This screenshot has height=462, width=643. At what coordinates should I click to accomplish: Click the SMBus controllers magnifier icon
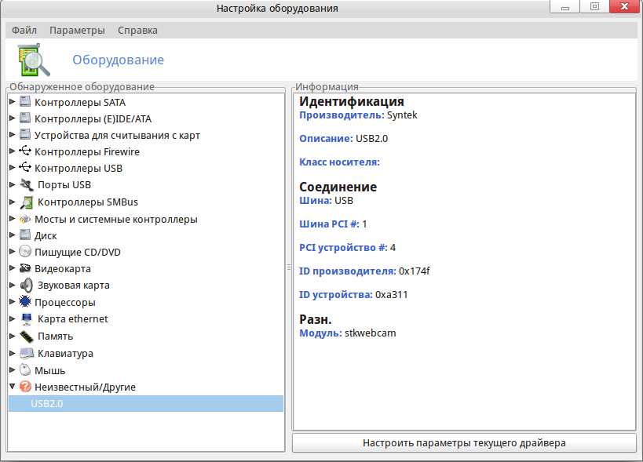[x=27, y=202]
